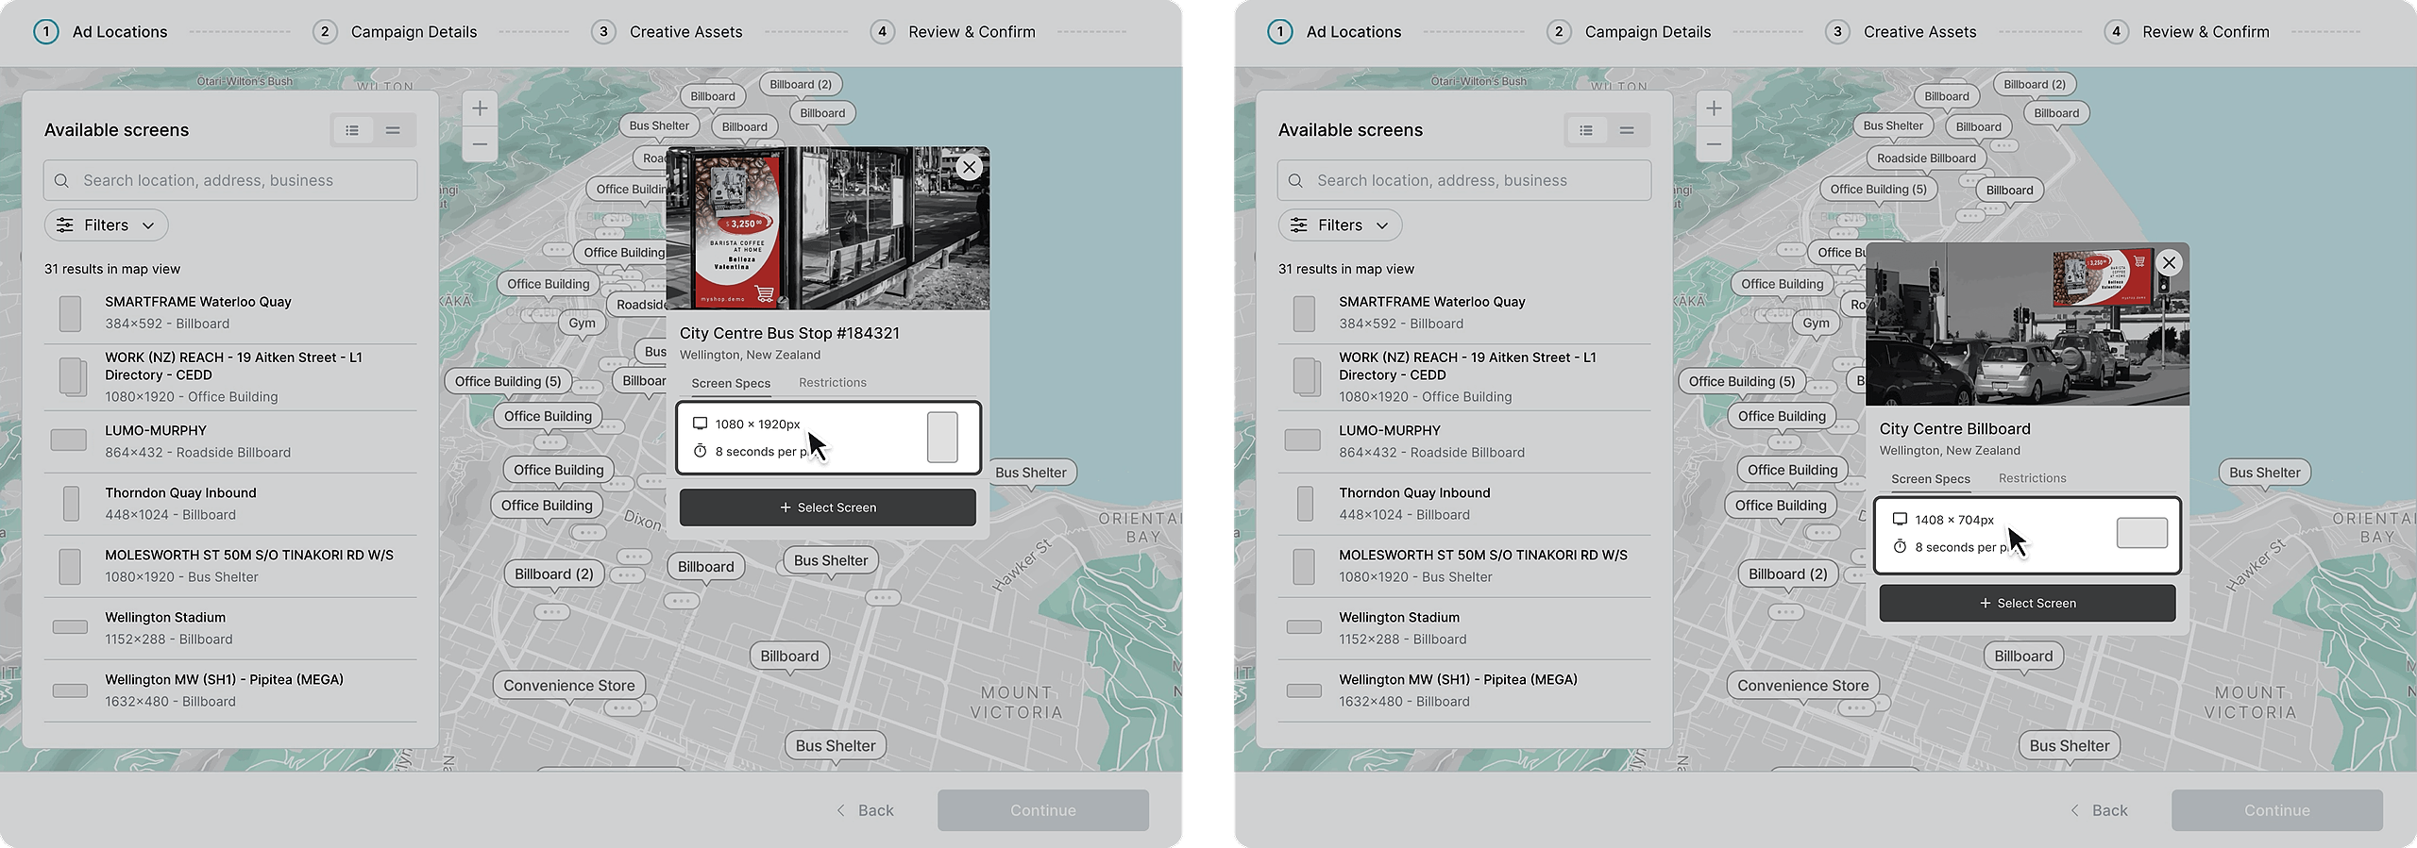Click map zoom-in plus in left screen
Viewport: 2417px width, 848px height.
[x=480, y=108]
